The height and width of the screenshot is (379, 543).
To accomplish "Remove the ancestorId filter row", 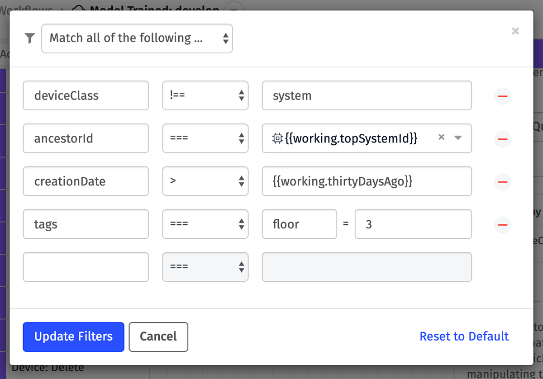I will pyautogui.click(x=502, y=139).
